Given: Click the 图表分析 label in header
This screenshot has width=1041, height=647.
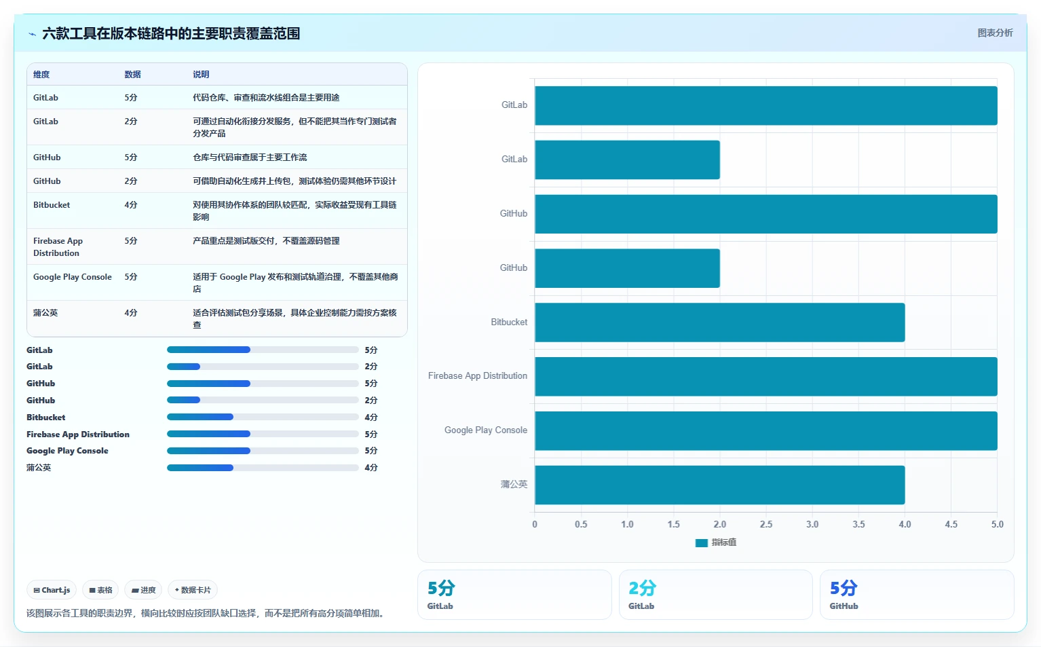Looking at the screenshot, I should click(x=995, y=33).
